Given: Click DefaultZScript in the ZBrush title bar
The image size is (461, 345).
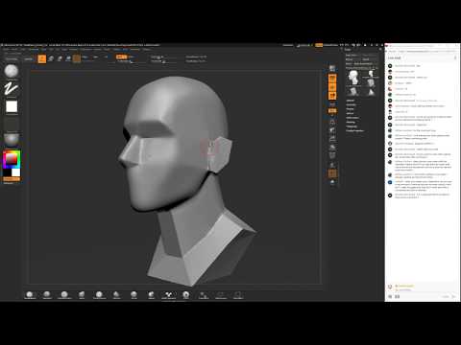Looking at the screenshot, I should [330, 45].
